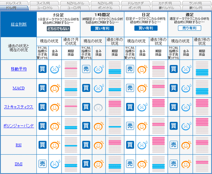Click the 売 signal icon for RSI under 週足
This screenshot has width=212, height=174.
click(x=174, y=145)
